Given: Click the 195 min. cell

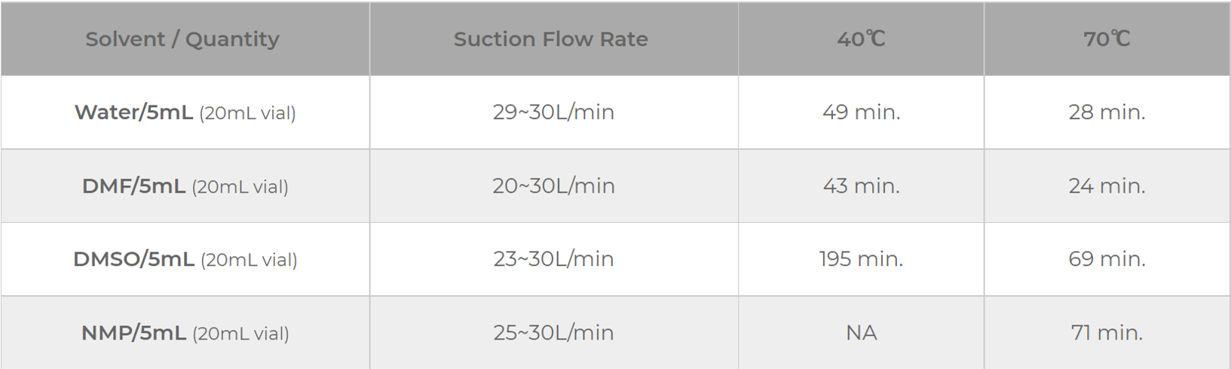Looking at the screenshot, I should (861, 259).
